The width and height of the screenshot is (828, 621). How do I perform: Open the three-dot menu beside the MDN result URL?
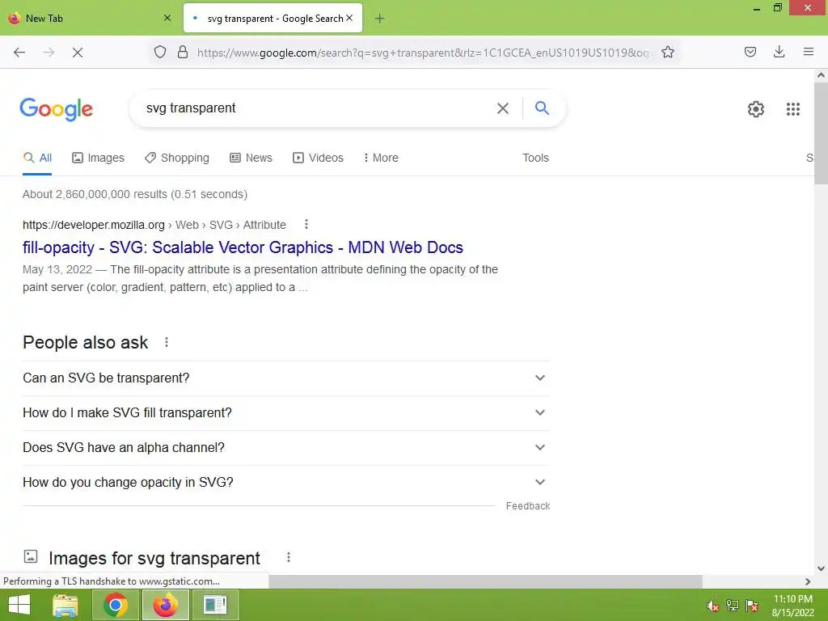(x=306, y=225)
